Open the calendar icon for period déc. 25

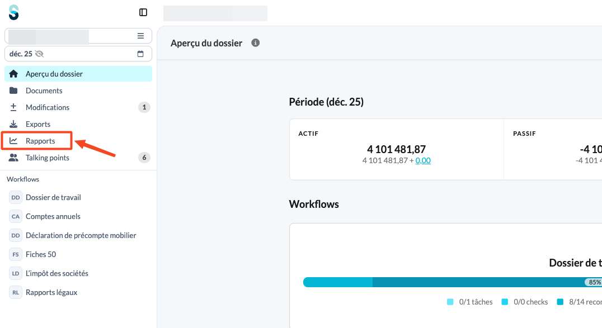(140, 54)
